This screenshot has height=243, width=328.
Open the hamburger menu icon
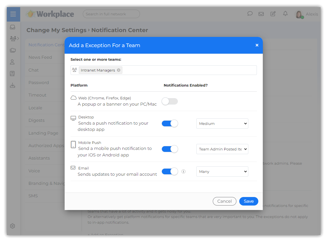point(13,14)
